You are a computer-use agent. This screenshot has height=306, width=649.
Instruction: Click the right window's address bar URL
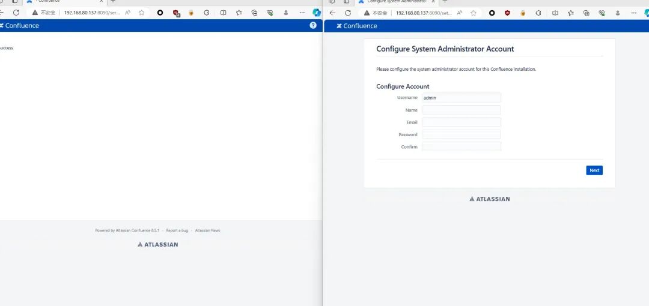(x=424, y=13)
